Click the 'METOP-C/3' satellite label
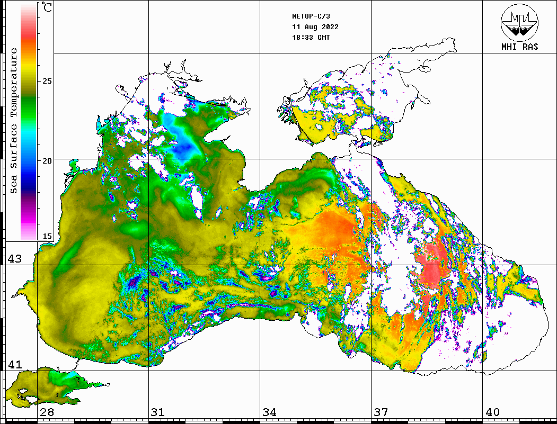Screen dimensions: 557x424 pyautogui.click(x=311, y=16)
